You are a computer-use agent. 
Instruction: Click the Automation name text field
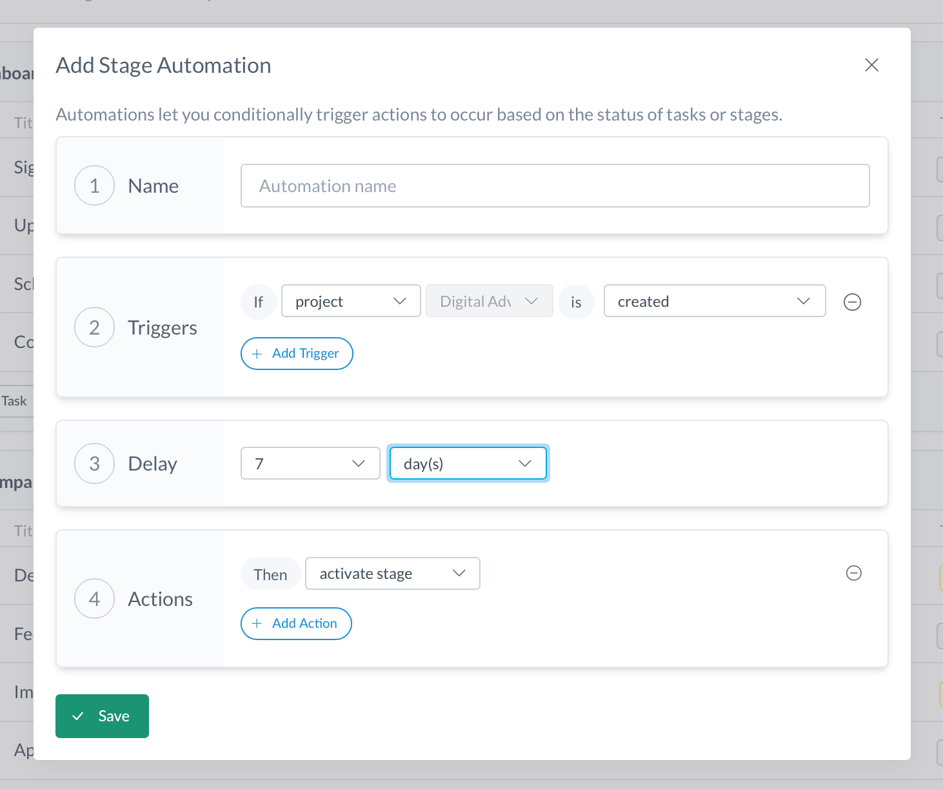pyautogui.click(x=555, y=186)
